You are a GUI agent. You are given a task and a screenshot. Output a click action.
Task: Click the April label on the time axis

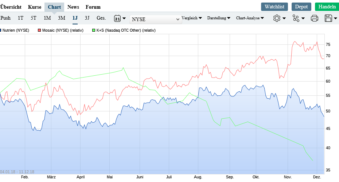point(81,177)
